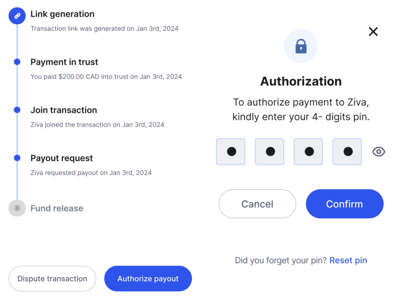Viewport: 401px width, 296px height.
Task: Click the Dispute transaction button
Action: [52, 279]
